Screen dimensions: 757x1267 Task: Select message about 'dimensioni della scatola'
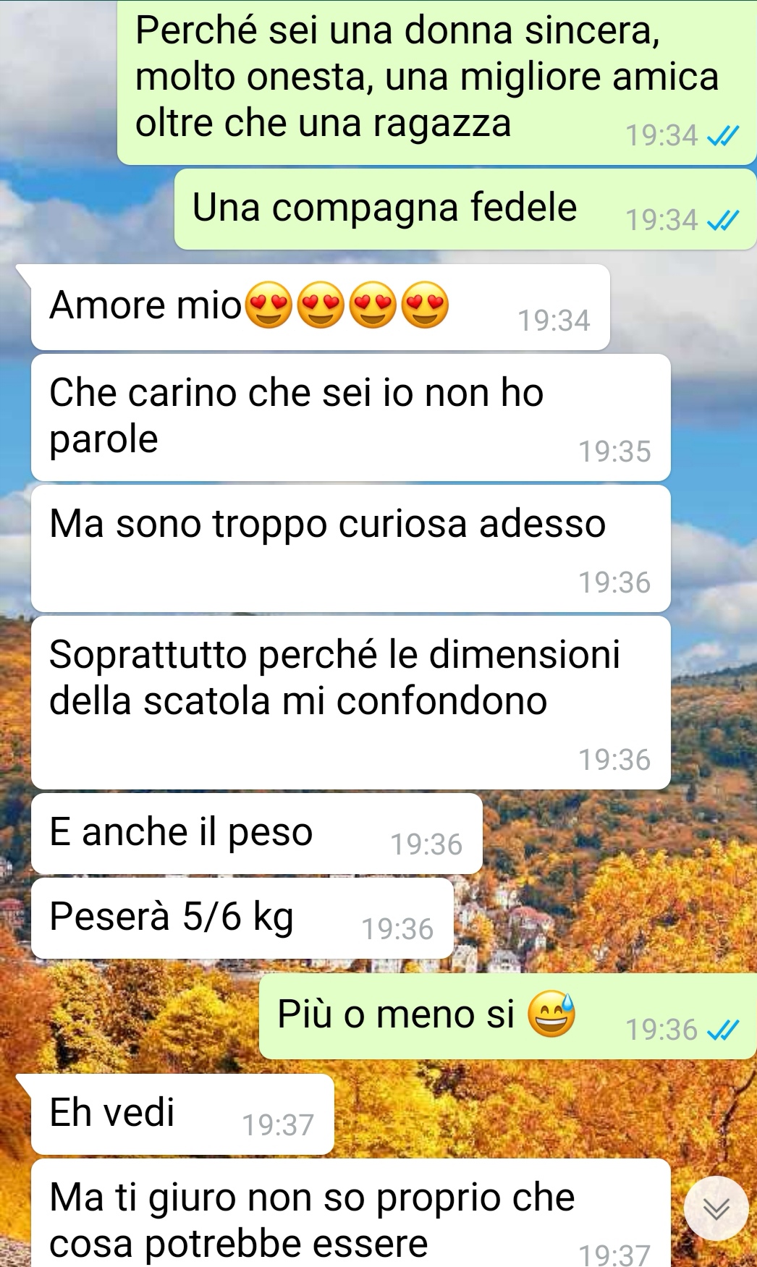[351, 703]
